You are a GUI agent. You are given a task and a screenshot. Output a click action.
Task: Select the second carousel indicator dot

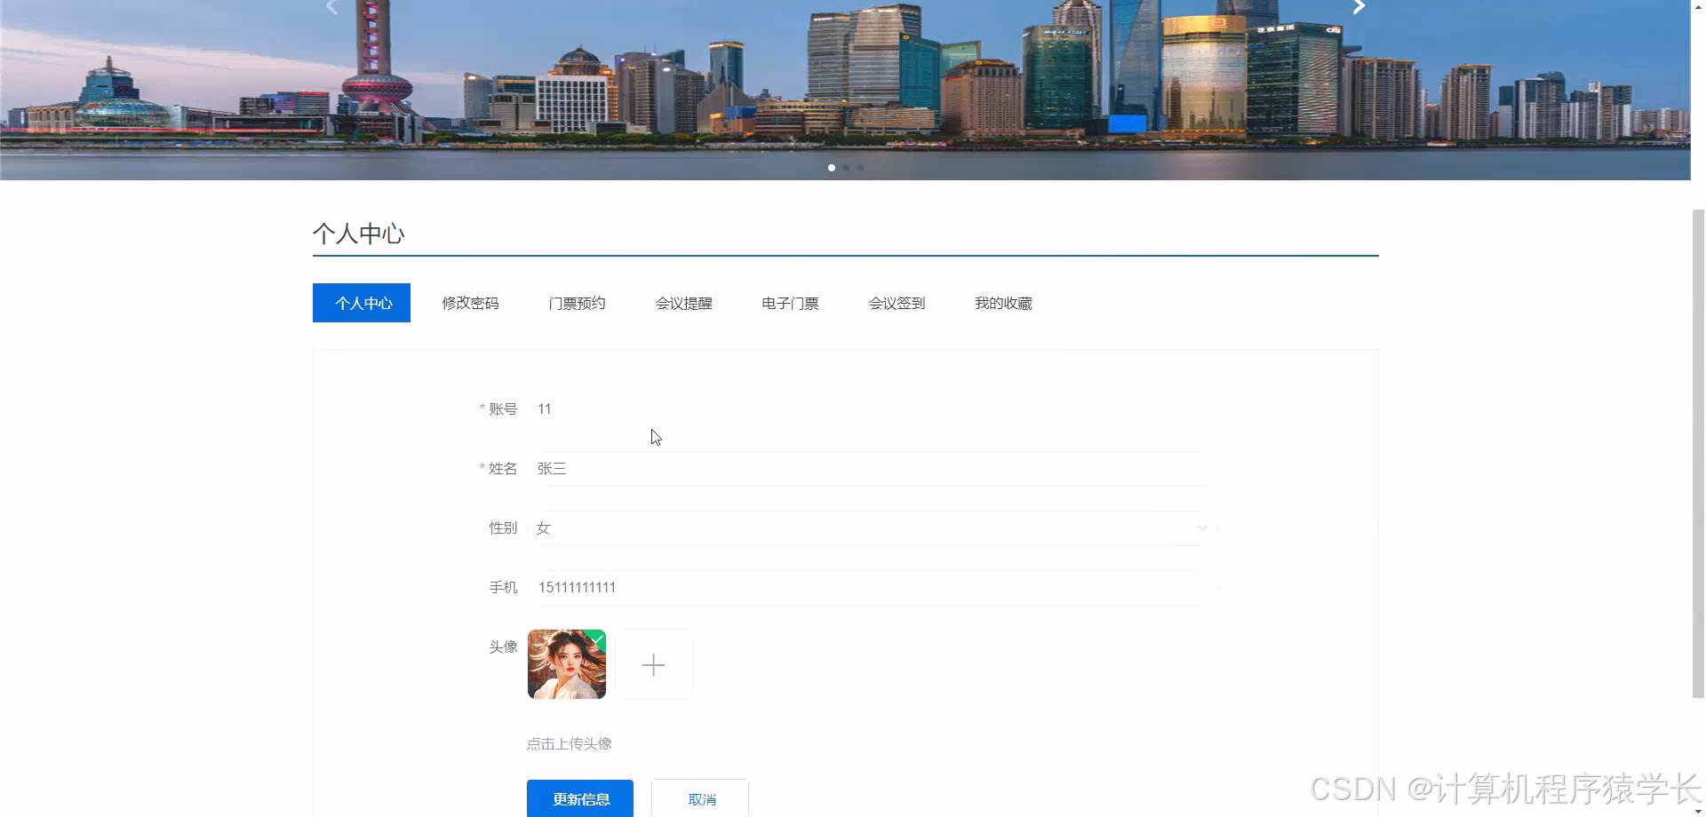tap(846, 168)
